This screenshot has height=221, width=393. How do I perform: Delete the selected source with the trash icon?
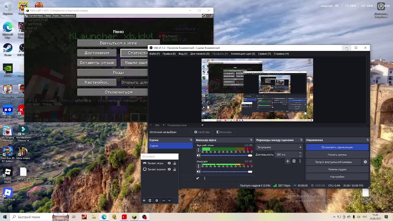click(150, 200)
